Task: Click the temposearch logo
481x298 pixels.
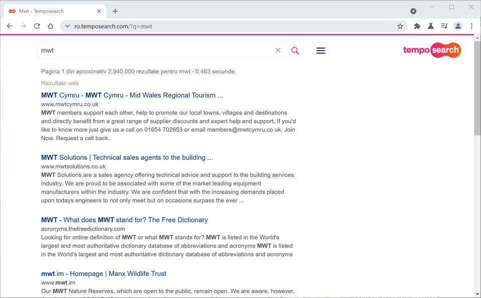Action: point(431,50)
